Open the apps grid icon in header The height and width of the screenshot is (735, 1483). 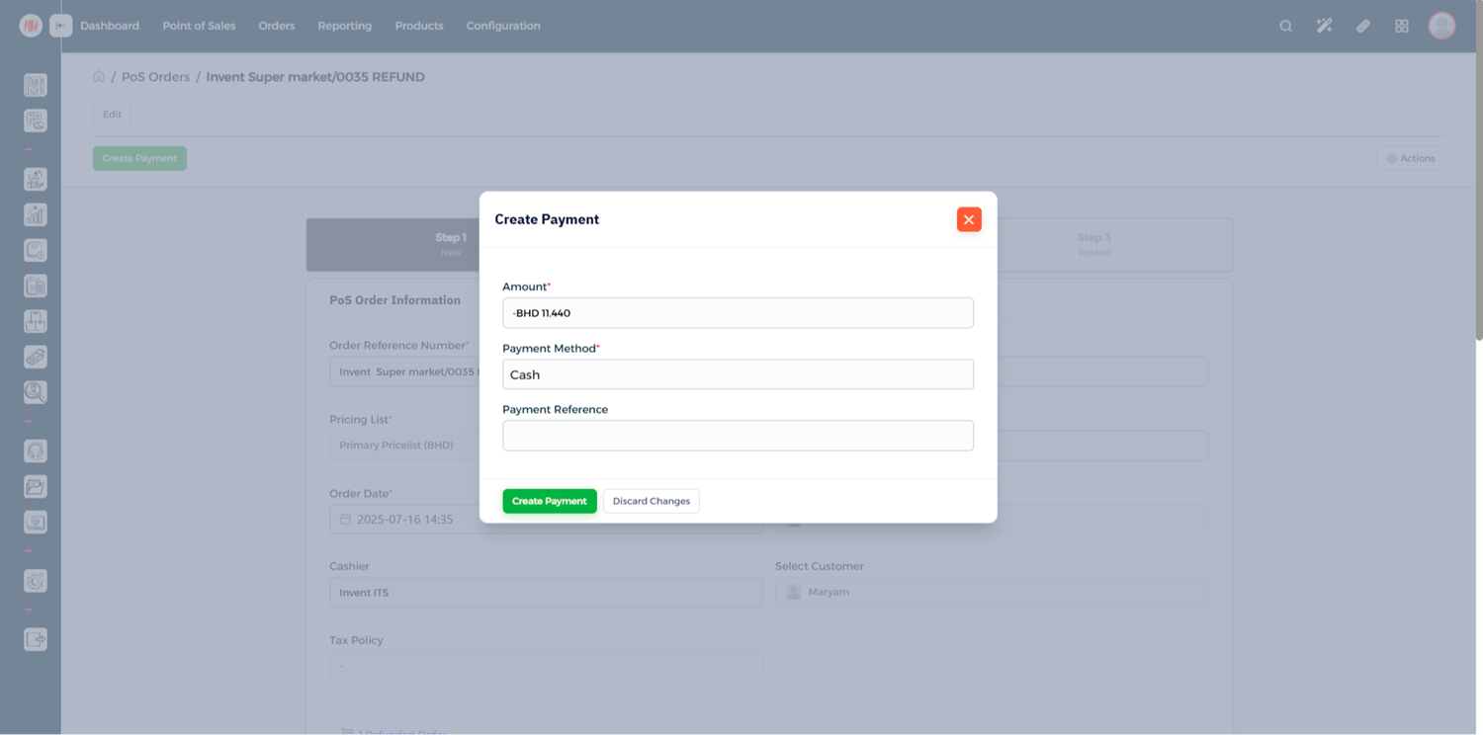pyautogui.click(x=1401, y=26)
